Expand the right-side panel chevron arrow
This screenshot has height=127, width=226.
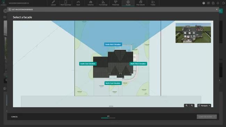click(x=219, y=80)
